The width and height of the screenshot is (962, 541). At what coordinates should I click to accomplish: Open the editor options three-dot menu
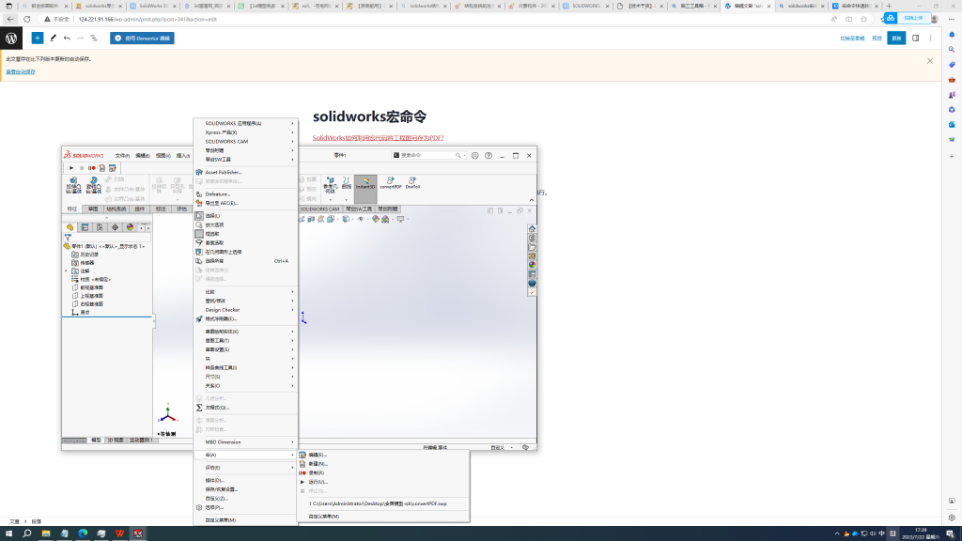coord(930,39)
